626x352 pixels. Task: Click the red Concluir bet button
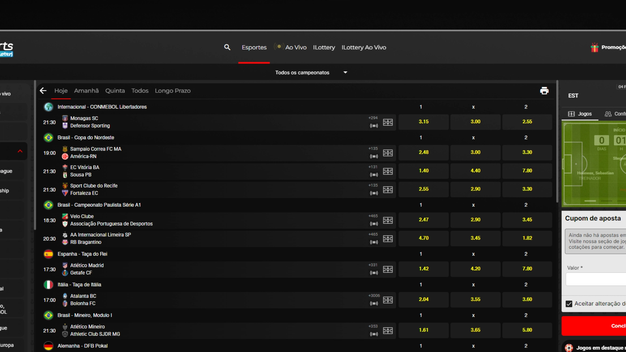tap(594, 326)
